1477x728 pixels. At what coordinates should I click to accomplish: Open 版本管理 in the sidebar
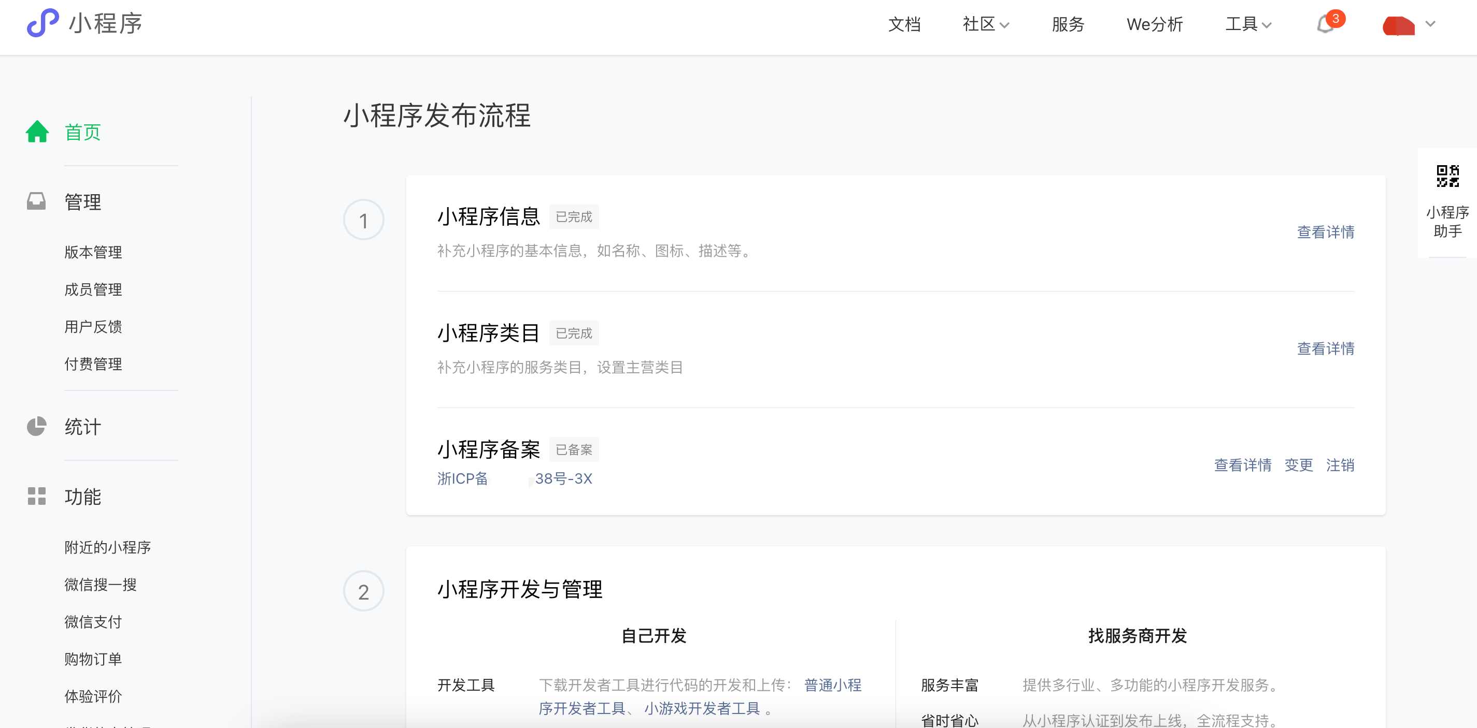click(92, 252)
